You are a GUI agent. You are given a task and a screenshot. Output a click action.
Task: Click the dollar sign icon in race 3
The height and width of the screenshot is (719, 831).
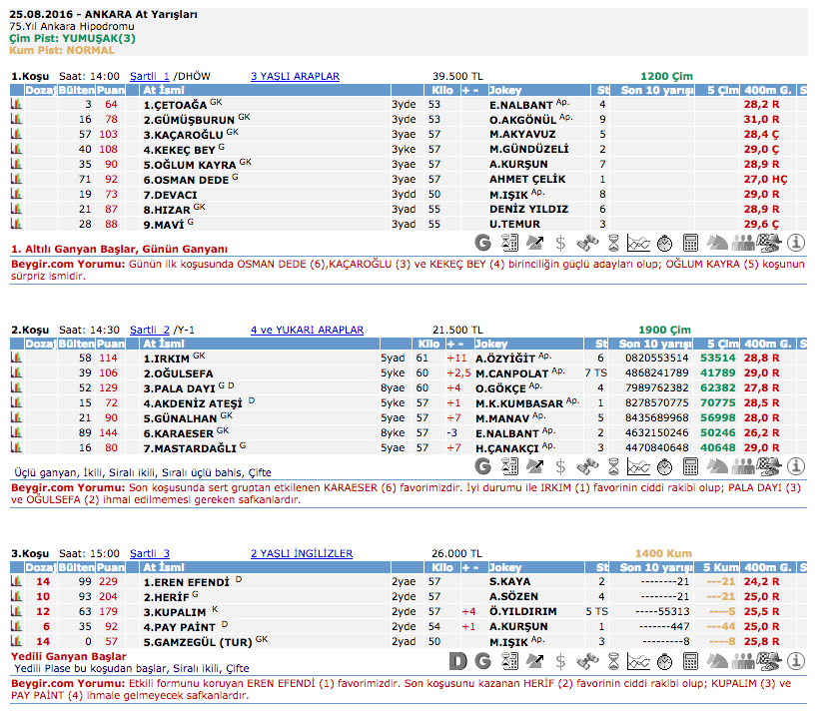click(561, 660)
